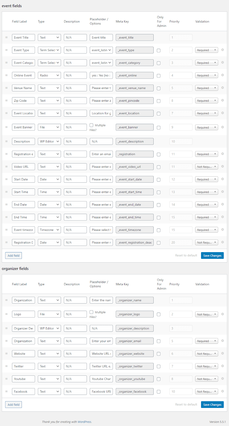
Task: Delete the Event Category field row
Action: [x=222, y=63]
